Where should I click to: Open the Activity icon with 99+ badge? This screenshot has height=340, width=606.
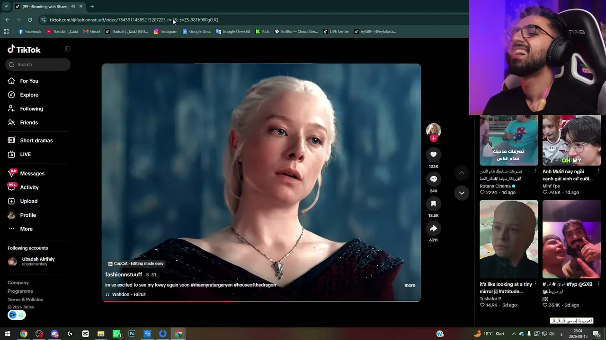[x=11, y=187]
